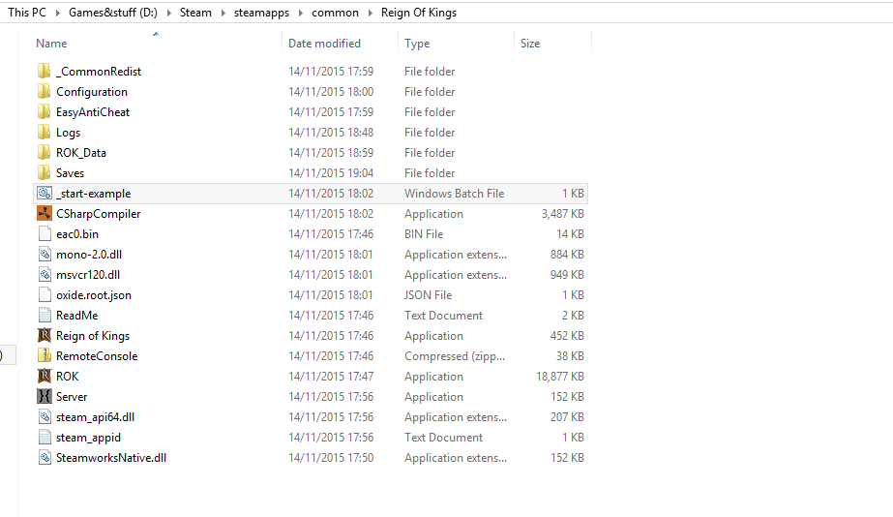
Task: Click the _CommonRedist folder icon
Action: click(44, 72)
